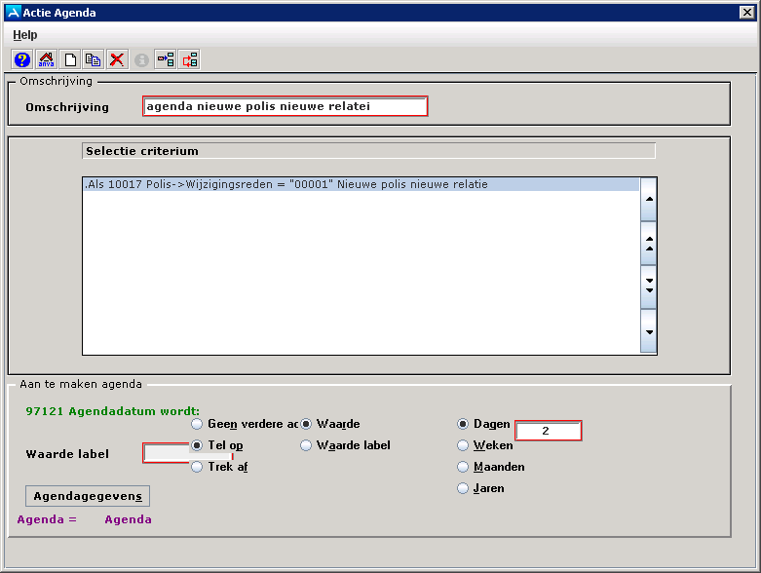Click the blue question mark help icon
The height and width of the screenshot is (573, 761).
click(x=21, y=59)
